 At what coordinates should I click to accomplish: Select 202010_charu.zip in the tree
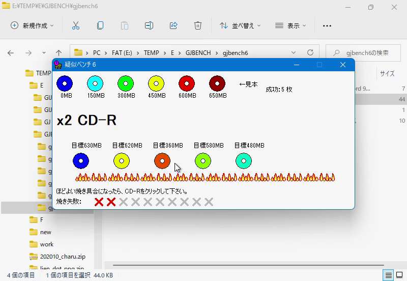[x=57, y=257]
